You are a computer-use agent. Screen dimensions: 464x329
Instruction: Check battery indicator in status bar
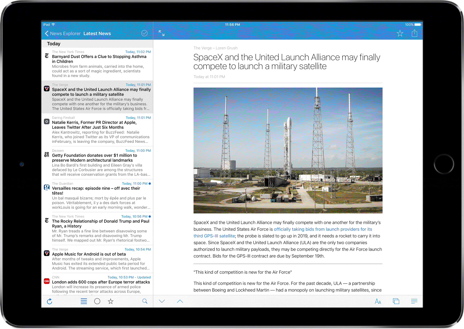pos(418,25)
